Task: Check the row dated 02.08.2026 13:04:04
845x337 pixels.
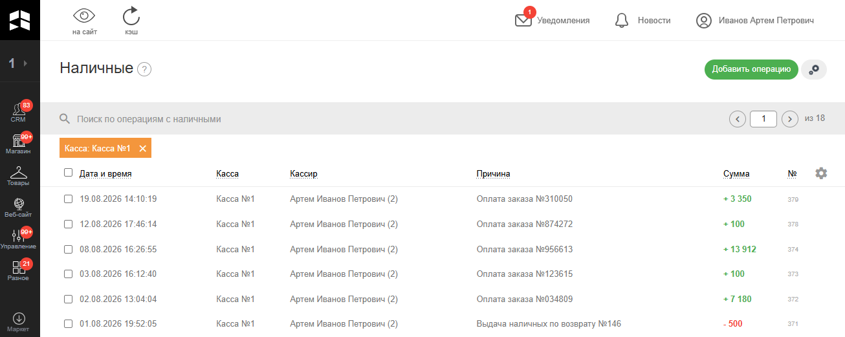Action: 69,299
